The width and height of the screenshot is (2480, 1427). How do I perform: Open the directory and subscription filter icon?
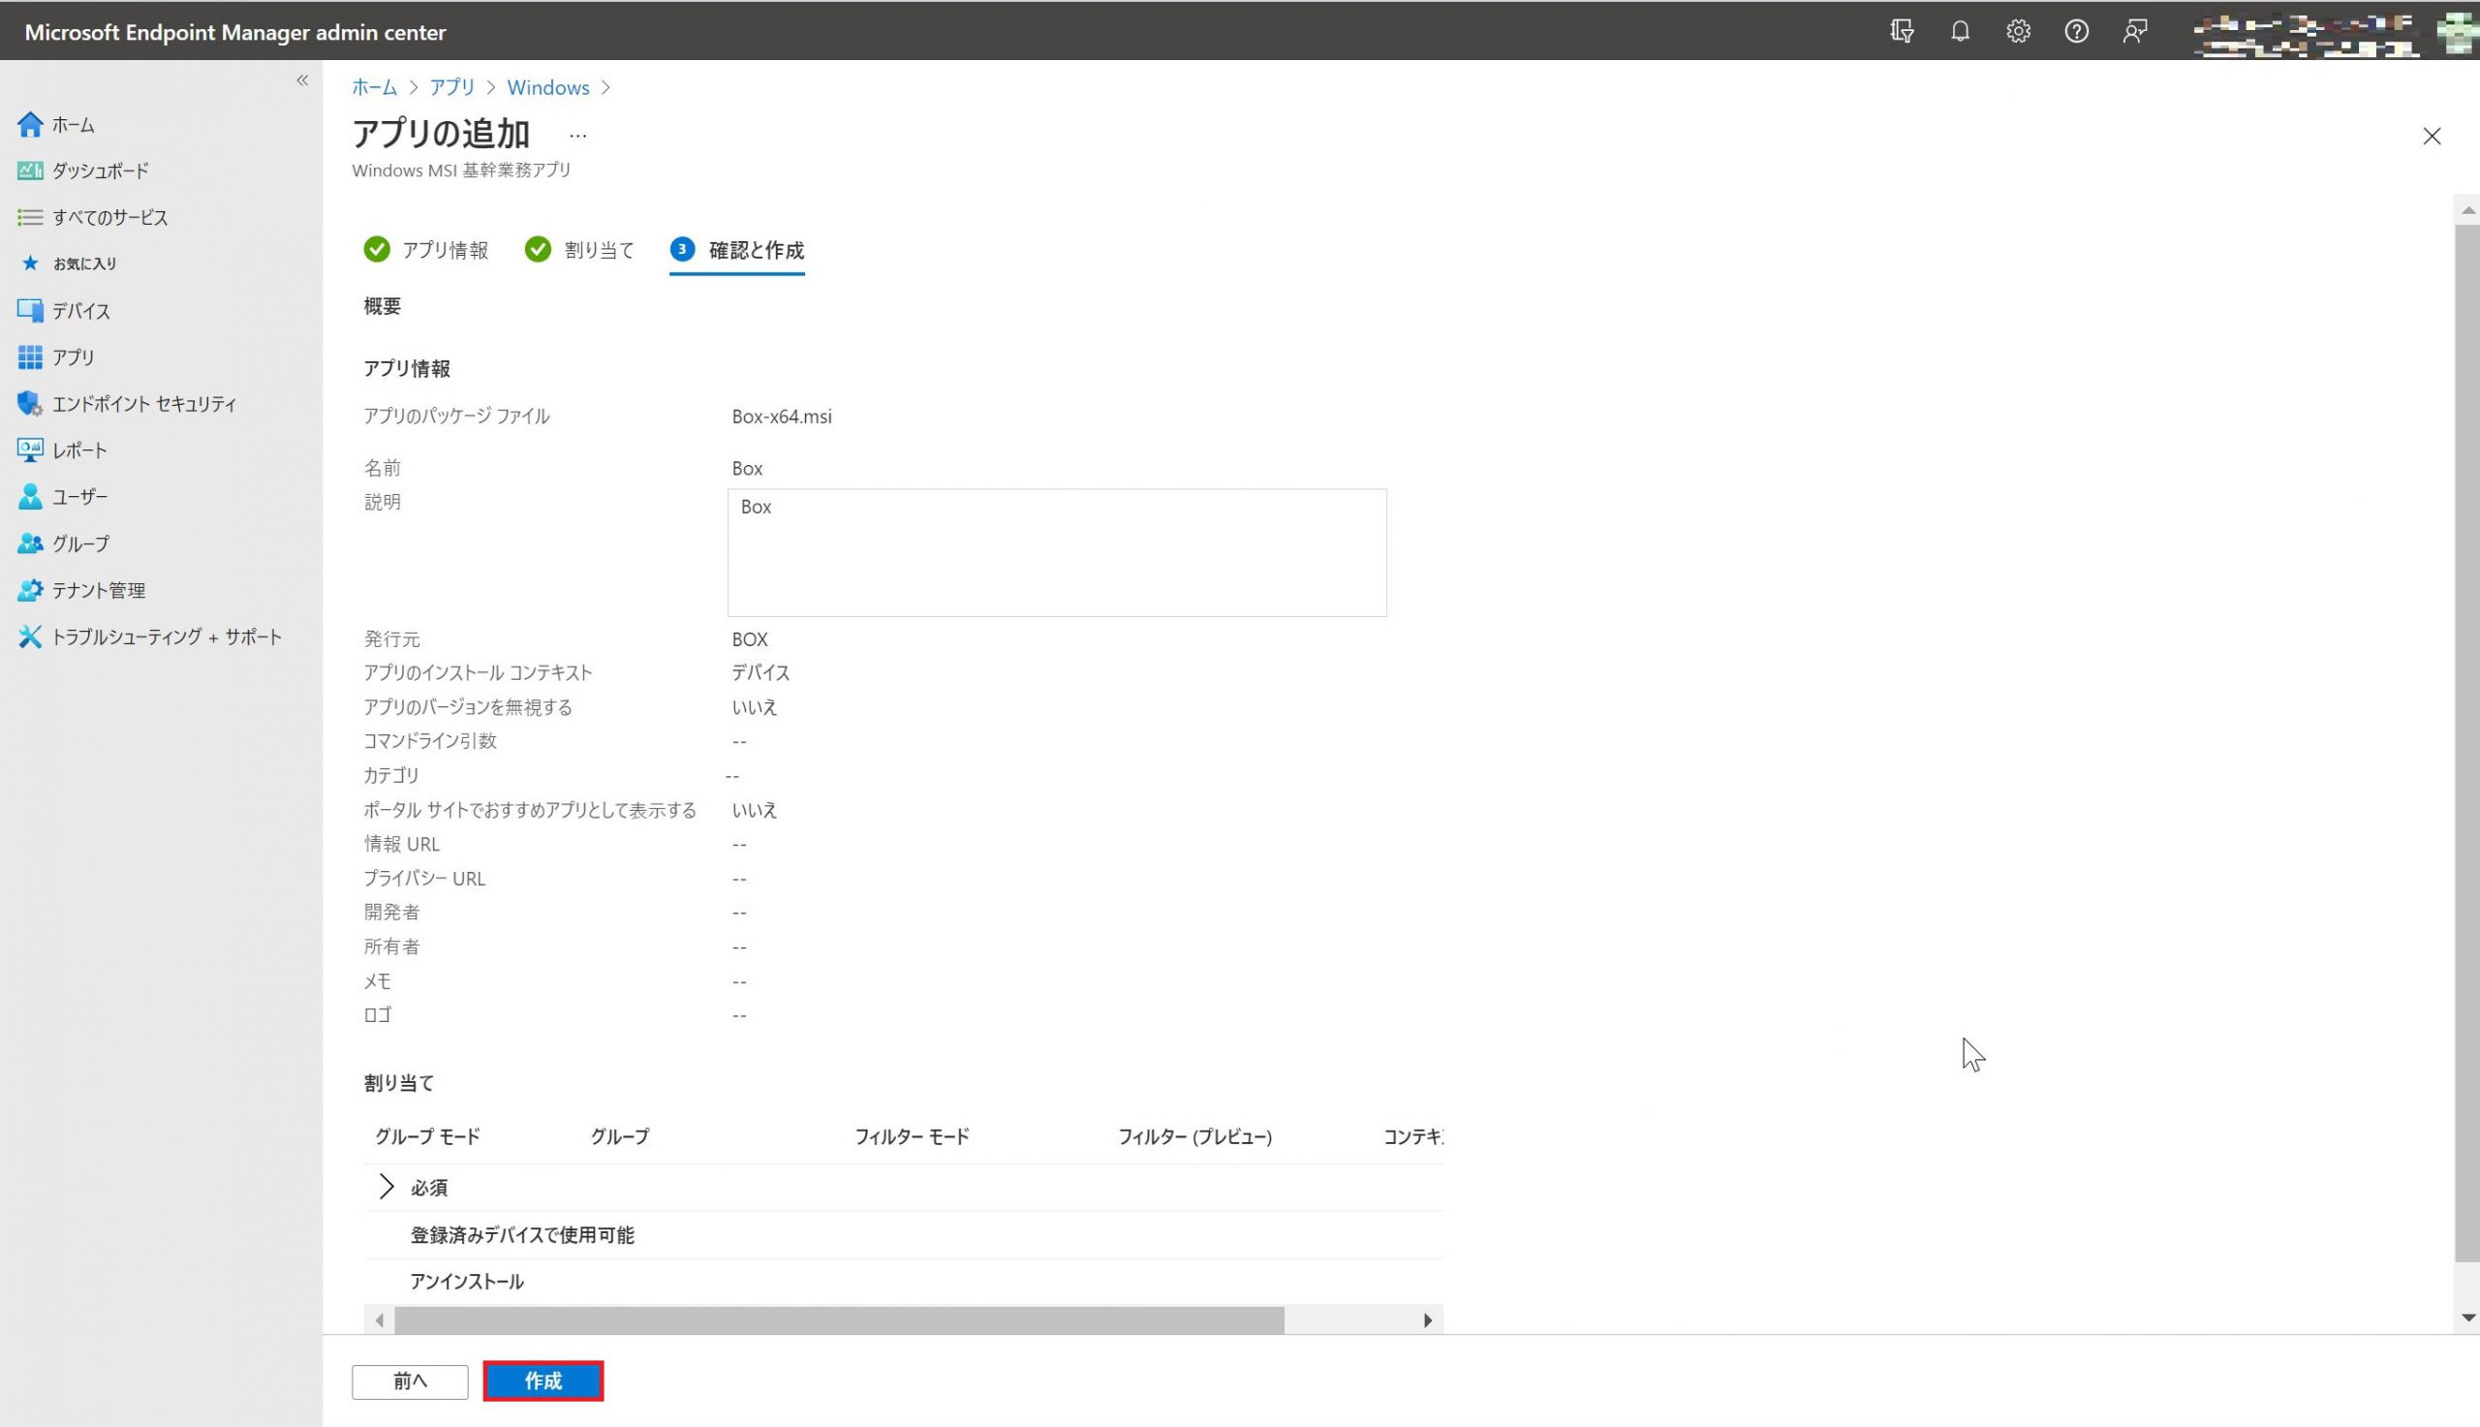[1902, 31]
